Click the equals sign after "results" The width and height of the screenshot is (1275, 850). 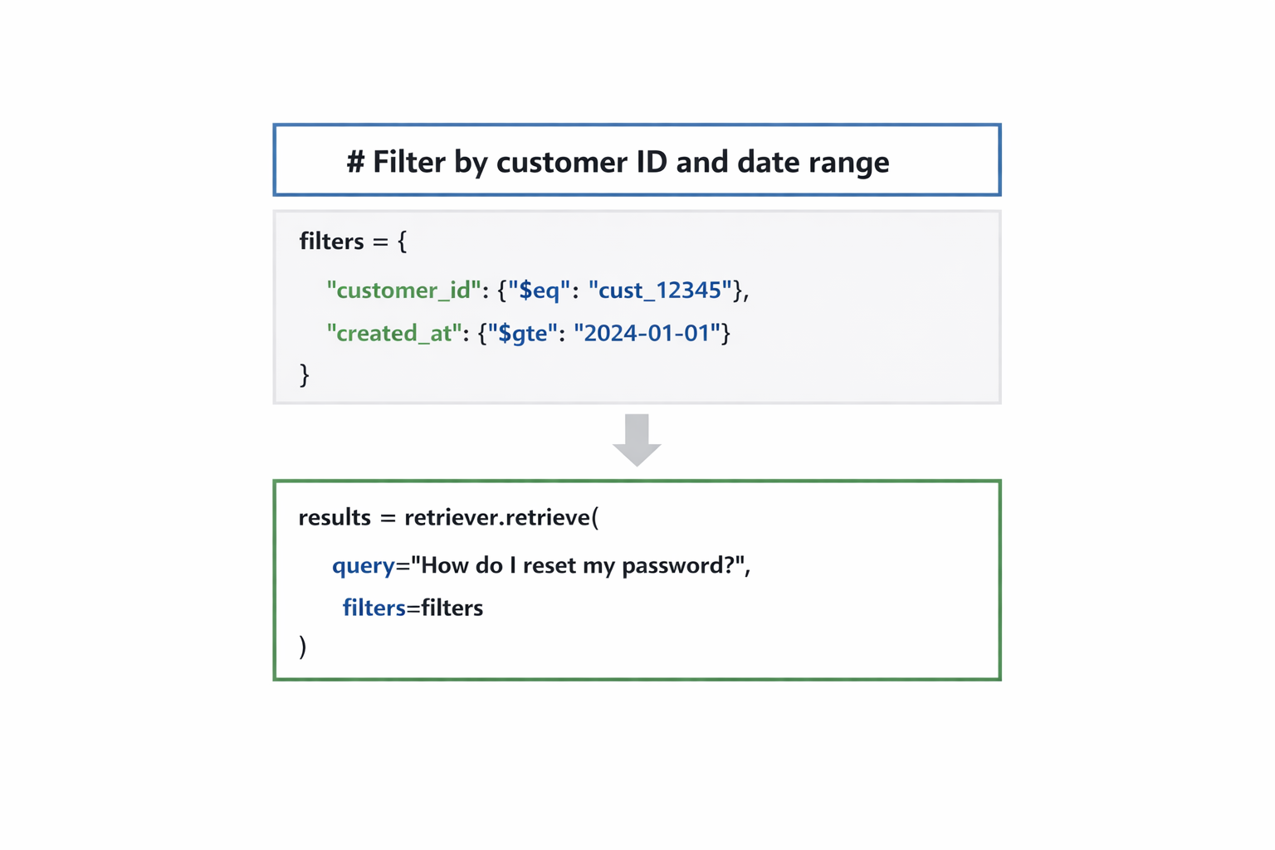tap(388, 518)
